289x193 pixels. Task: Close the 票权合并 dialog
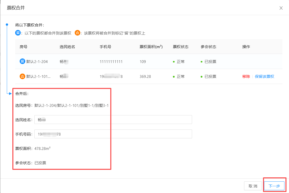coord(281,8)
